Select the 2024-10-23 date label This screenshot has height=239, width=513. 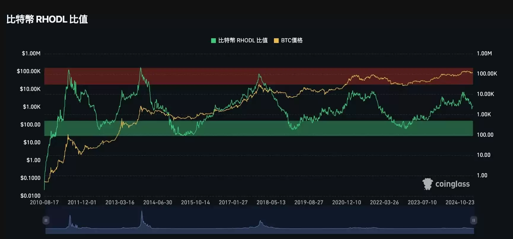point(460,202)
